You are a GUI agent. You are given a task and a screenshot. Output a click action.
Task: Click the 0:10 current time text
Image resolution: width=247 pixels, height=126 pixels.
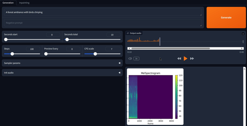(x=129, y=52)
